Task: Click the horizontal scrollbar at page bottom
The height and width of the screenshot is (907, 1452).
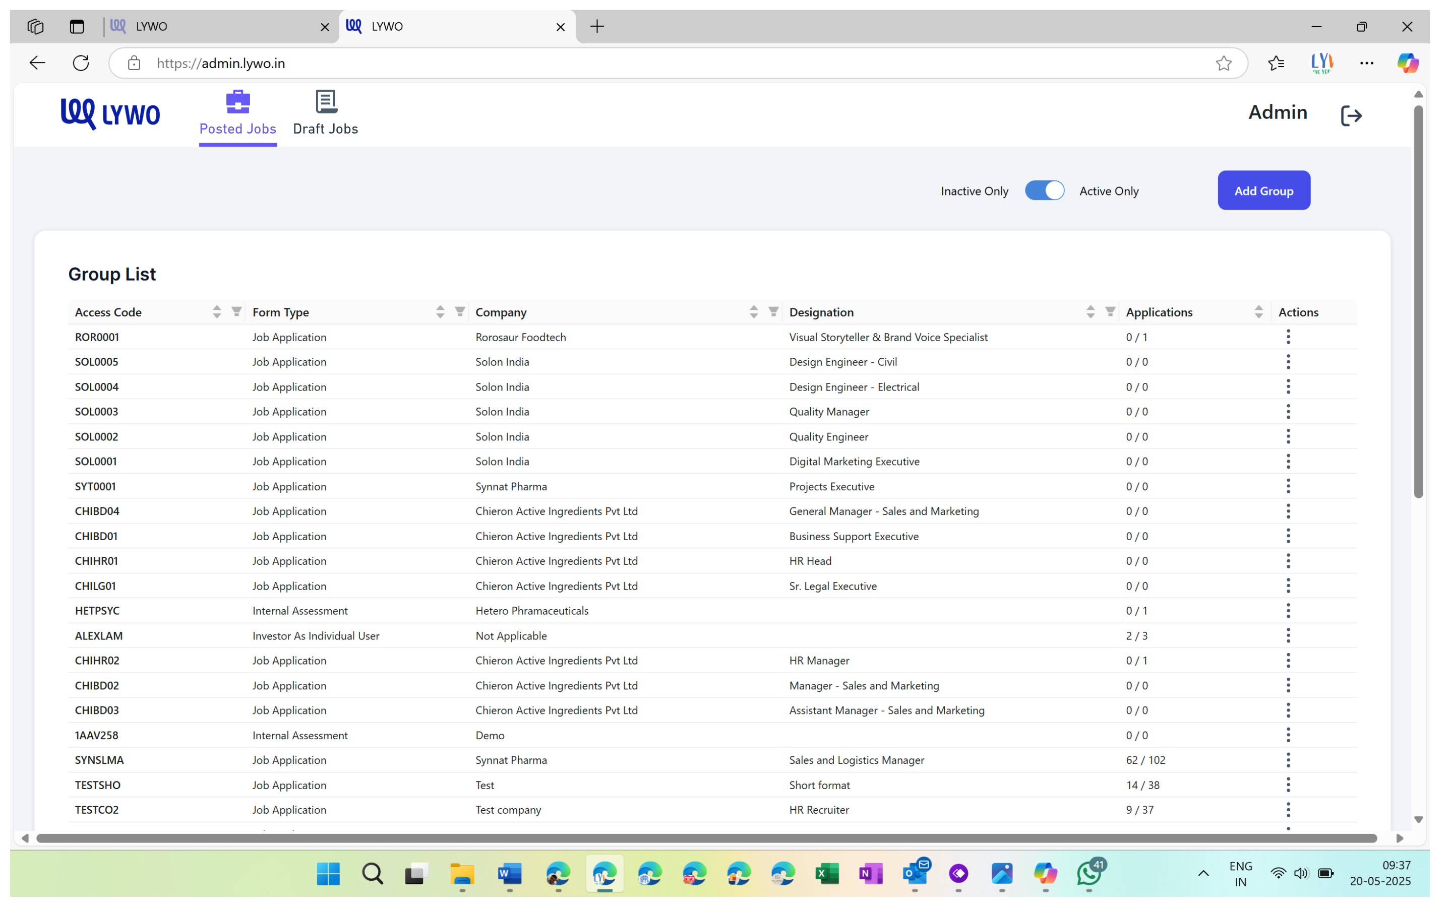Action: (x=706, y=838)
